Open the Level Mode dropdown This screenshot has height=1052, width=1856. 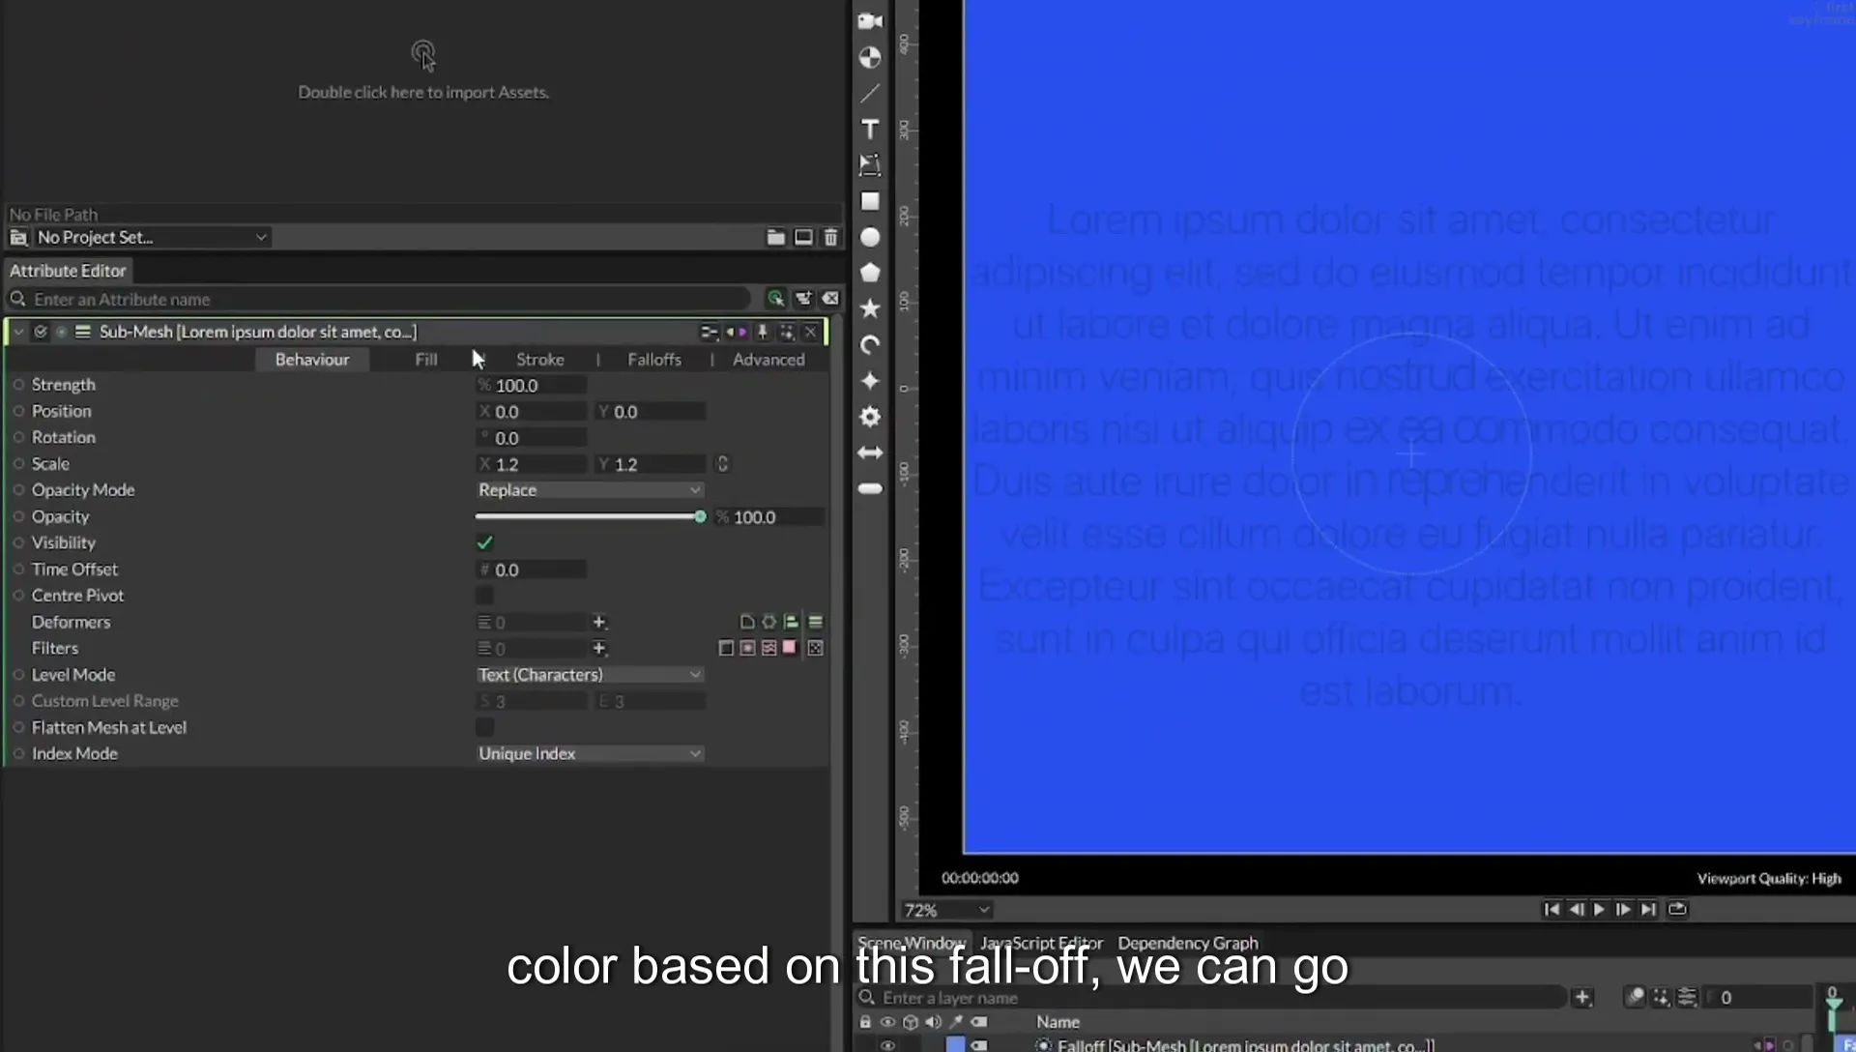tap(589, 675)
